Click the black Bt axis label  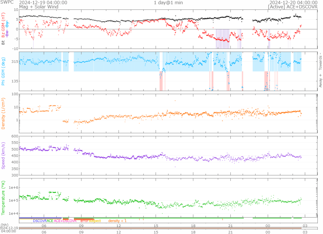tap(3, 42)
